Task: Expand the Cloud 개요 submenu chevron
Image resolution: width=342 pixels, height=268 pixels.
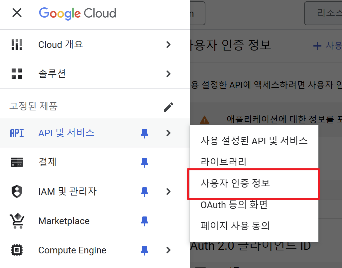Action: point(168,45)
